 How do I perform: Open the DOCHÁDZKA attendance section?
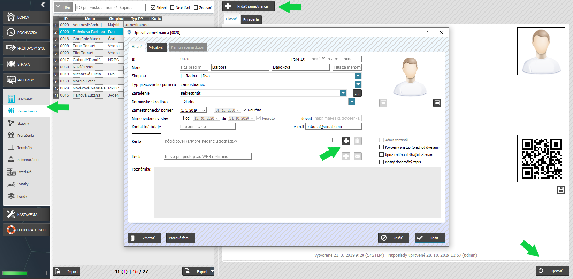pos(26,32)
